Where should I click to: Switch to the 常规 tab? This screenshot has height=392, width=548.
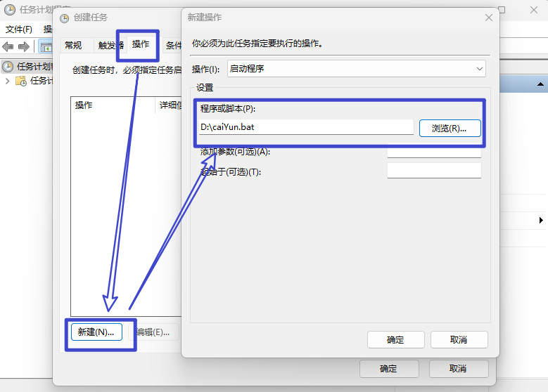tap(73, 45)
